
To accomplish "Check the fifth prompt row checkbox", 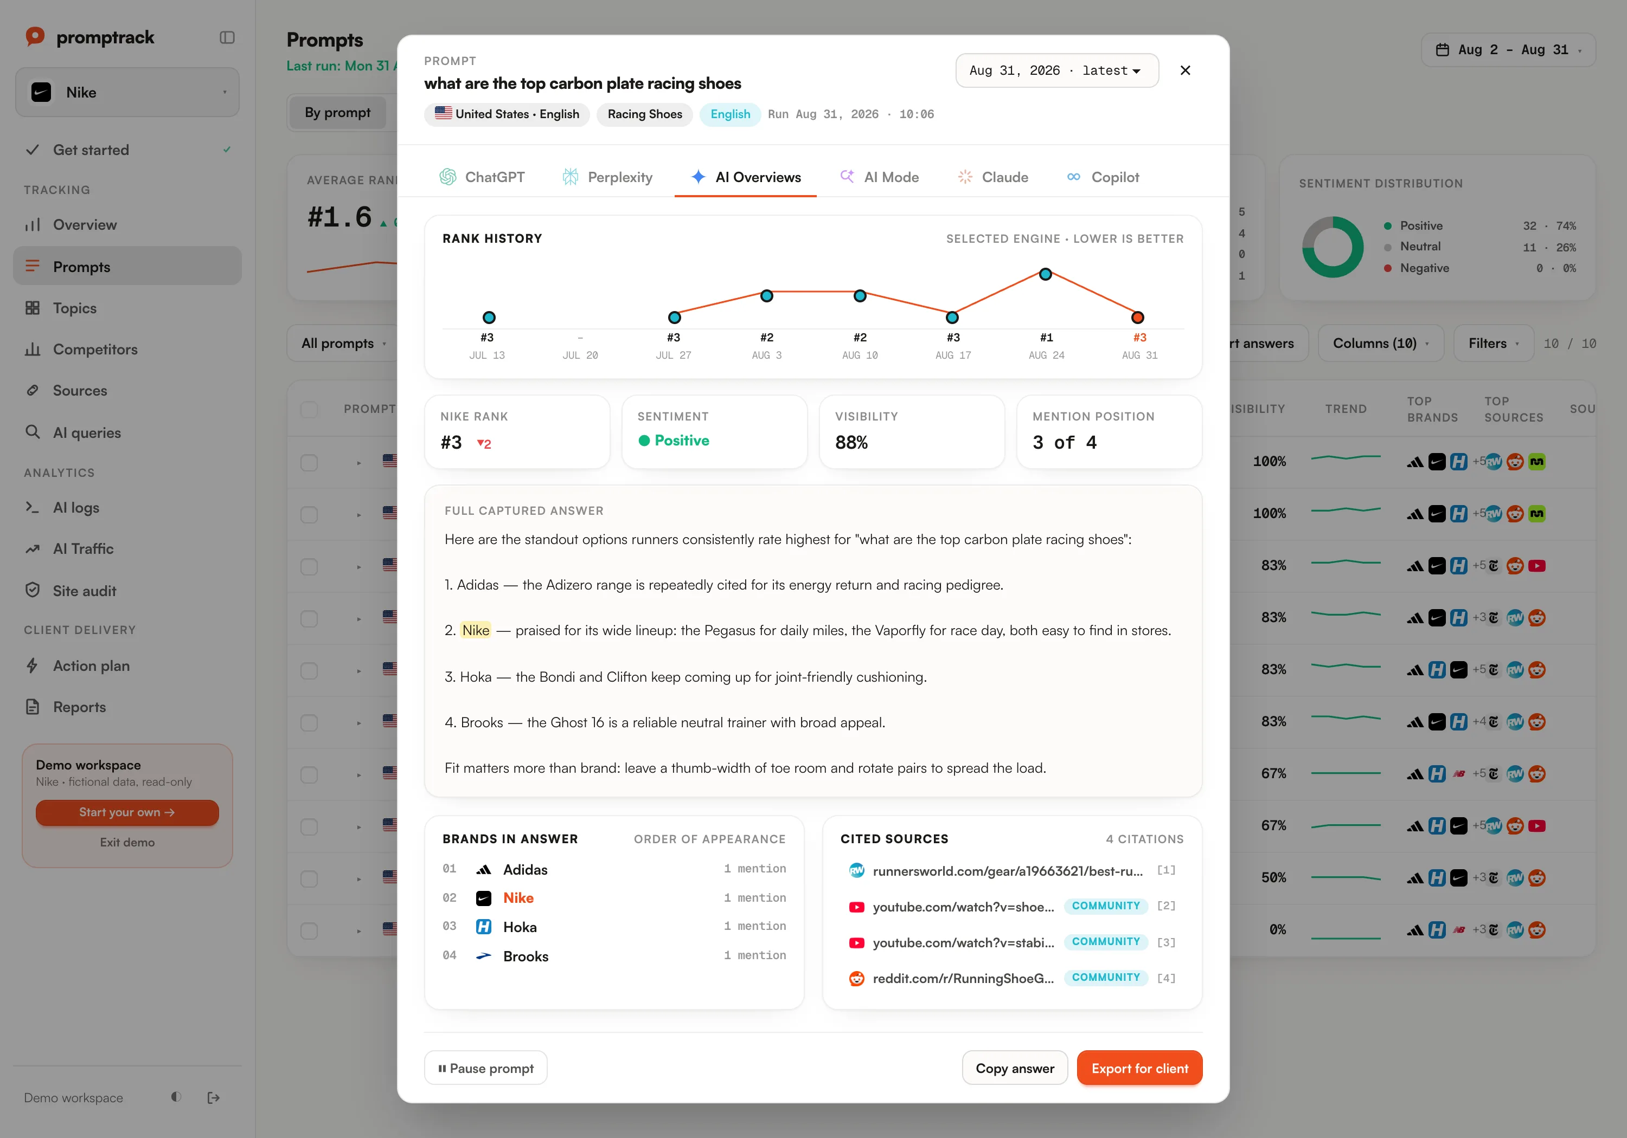I will pos(309,671).
